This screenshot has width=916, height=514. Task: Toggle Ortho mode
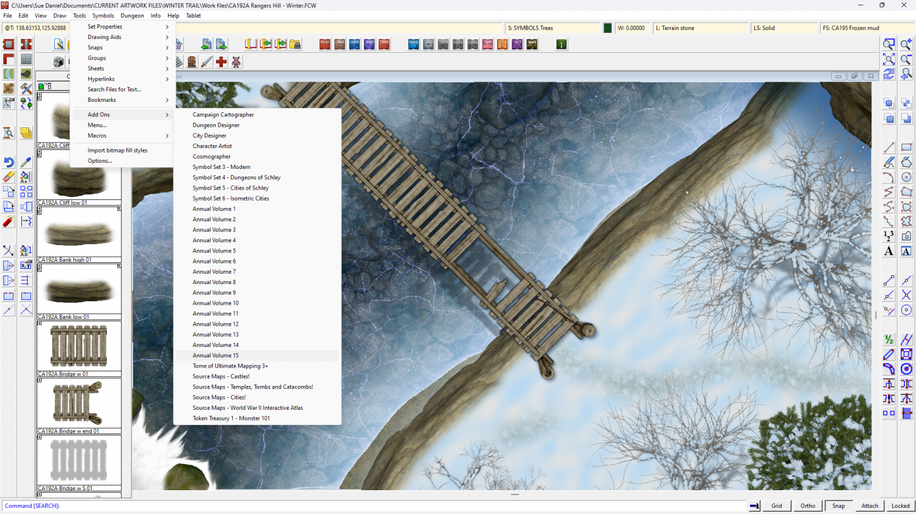808,505
